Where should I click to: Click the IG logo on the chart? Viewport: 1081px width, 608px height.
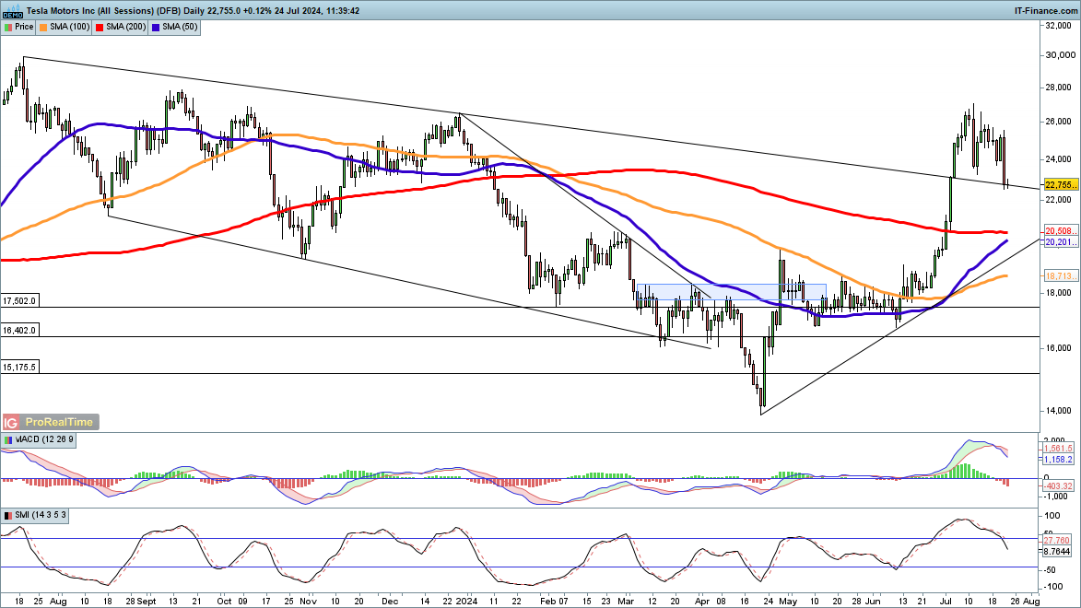coord(11,422)
